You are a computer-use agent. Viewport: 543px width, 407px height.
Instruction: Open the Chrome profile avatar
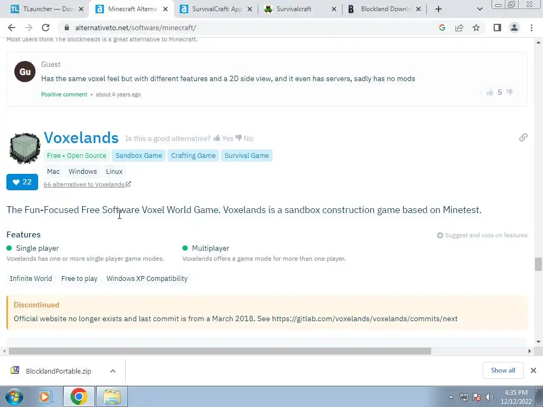(514, 28)
